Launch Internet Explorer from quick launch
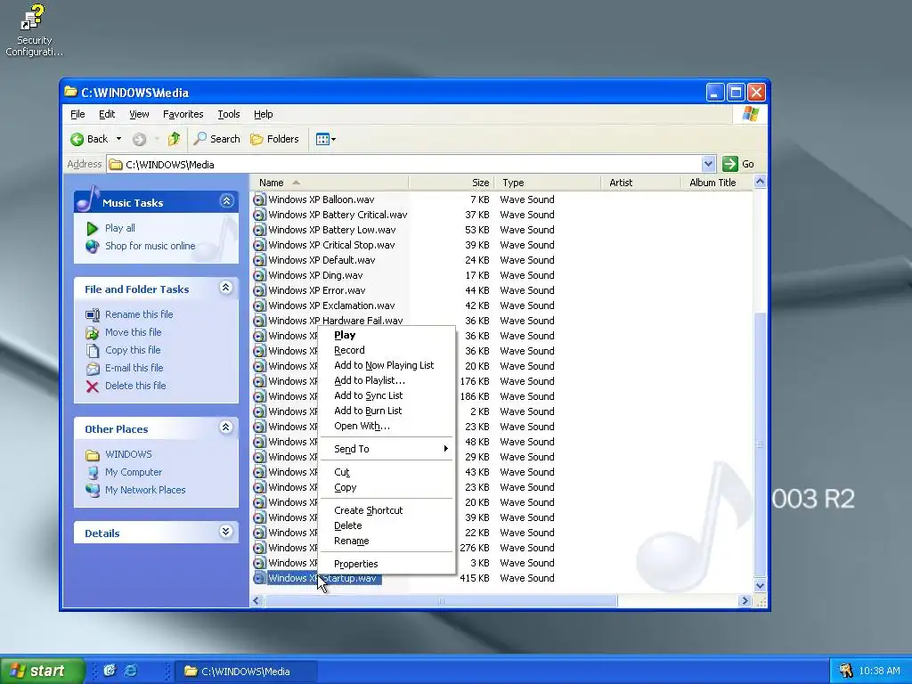 pyautogui.click(x=132, y=670)
